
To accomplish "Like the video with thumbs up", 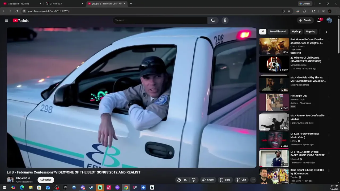I will pyautogui.click(x=182, y=180).
